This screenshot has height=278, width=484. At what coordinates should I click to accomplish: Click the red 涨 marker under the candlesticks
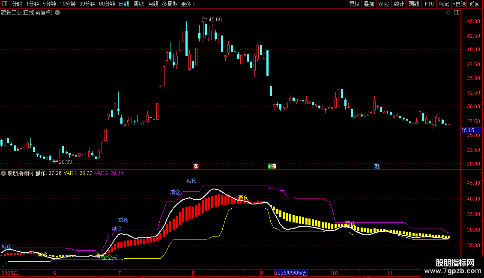click(x=196, y=166)
